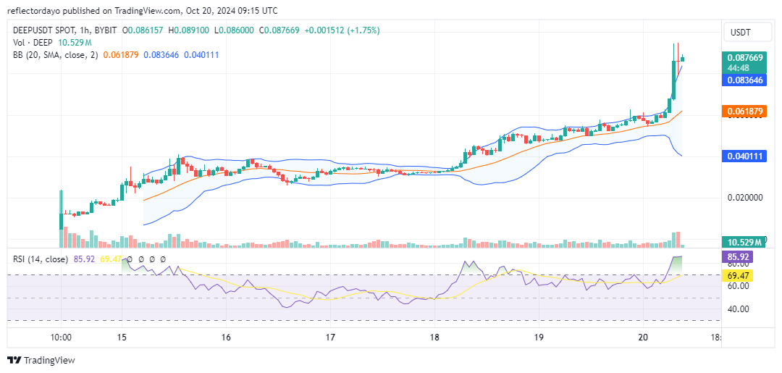This screenshot has height=373, width=782.
Task: Click the date 17 on the time axis
Action: pos(330,337)
